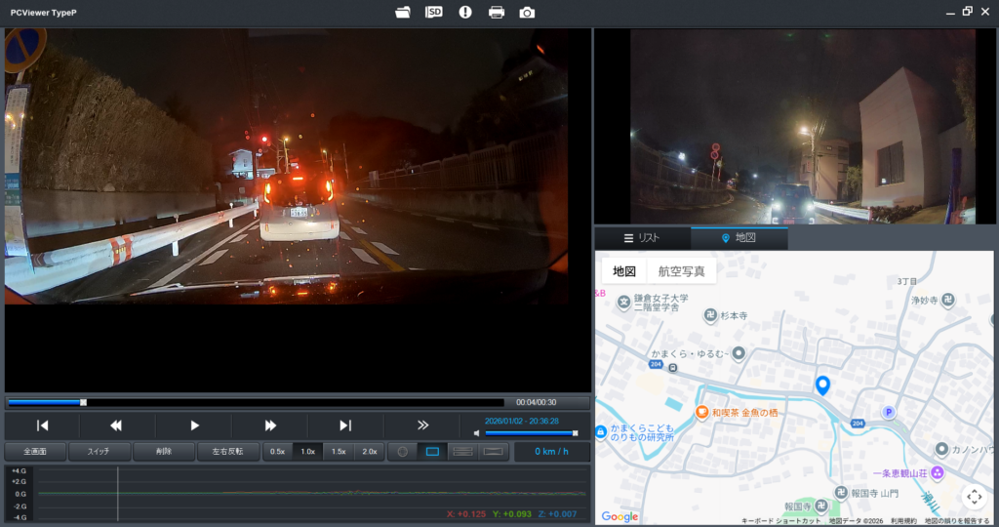Click the fast forward button

(x=270, y=426)
